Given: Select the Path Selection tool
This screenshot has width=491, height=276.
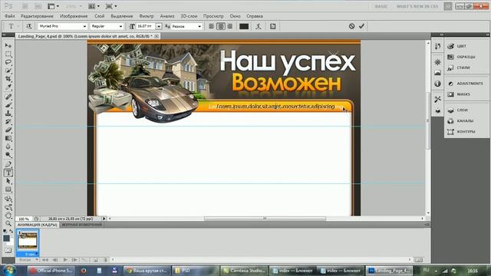Looking at the screenshot, I should click(x=8, y=181).
